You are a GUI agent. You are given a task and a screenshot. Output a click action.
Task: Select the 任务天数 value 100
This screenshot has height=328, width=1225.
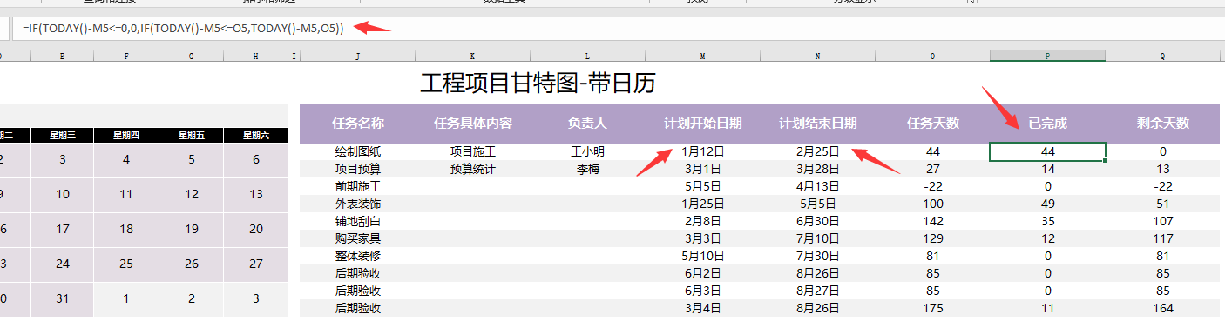932,204
